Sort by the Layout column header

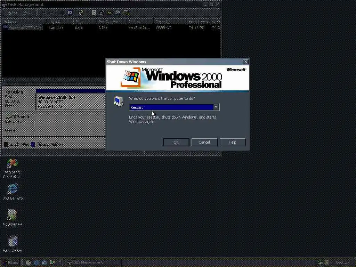60,22
